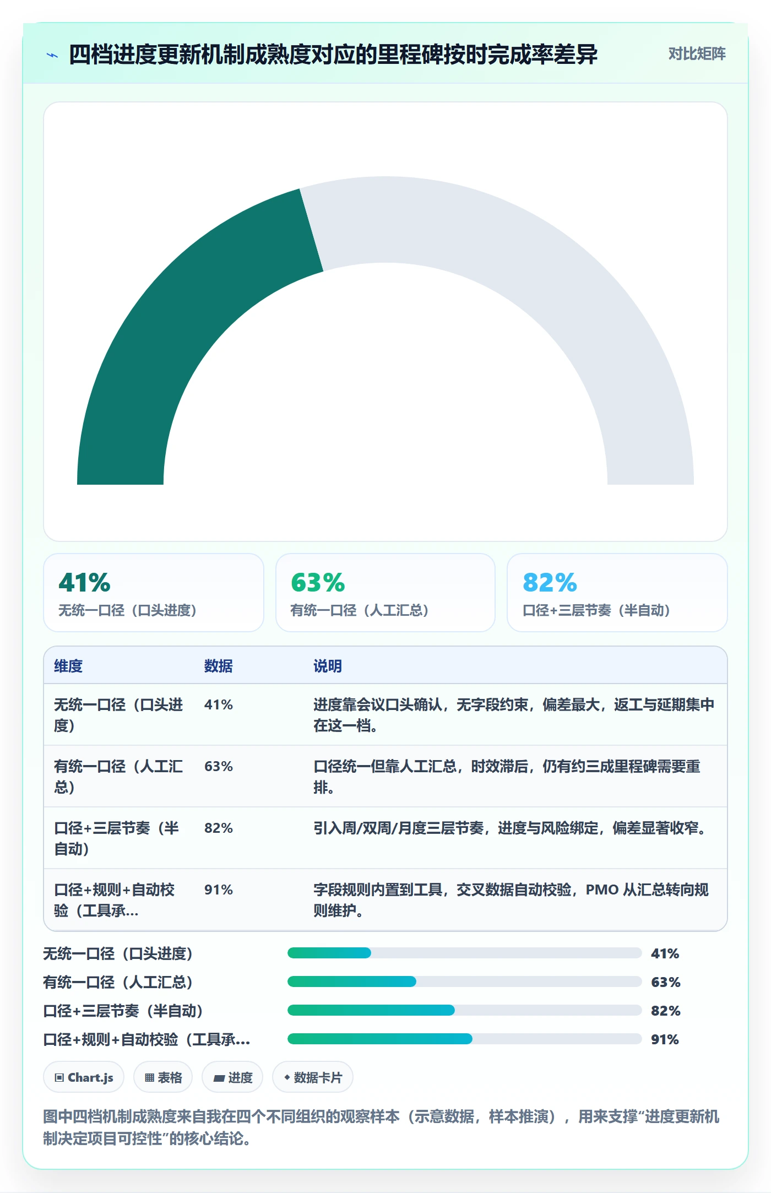Click the square icon in Chart.js chip
771x1193 pixels.
pyautogui.click(x=59, y=1078)
